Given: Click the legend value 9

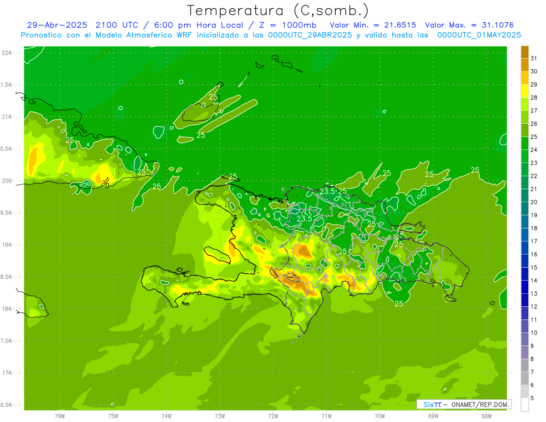Looking at the screenshot, I should [532, 346].
